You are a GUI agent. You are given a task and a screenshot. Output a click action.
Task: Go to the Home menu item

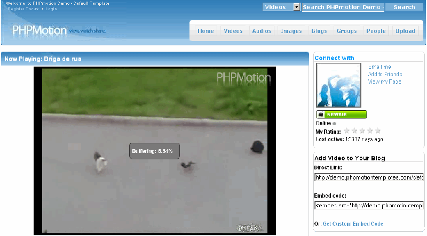coord(205,31)
